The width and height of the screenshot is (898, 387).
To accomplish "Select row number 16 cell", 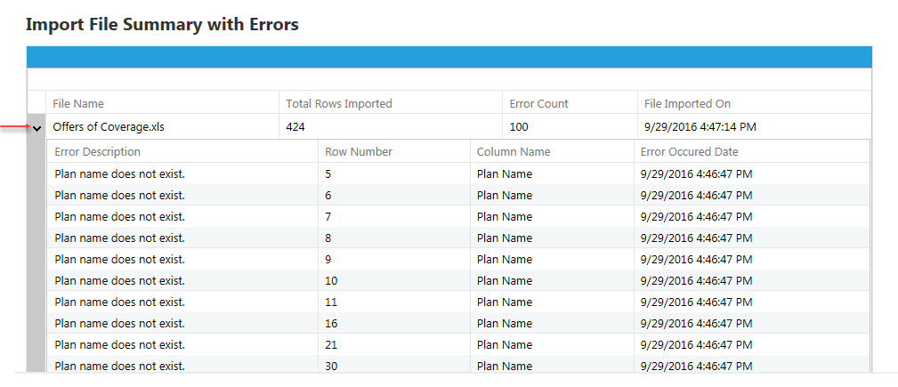I will click(x=394, y=324).
